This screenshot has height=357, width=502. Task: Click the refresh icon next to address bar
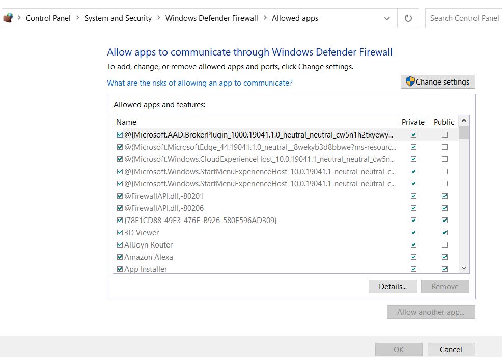point(408,18)
